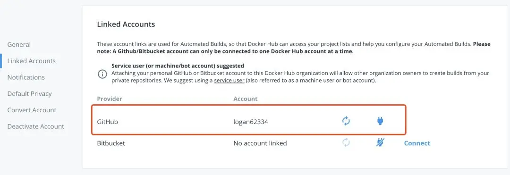Open the Deactivate Account page
510x175 pixels.
[36, 126]
